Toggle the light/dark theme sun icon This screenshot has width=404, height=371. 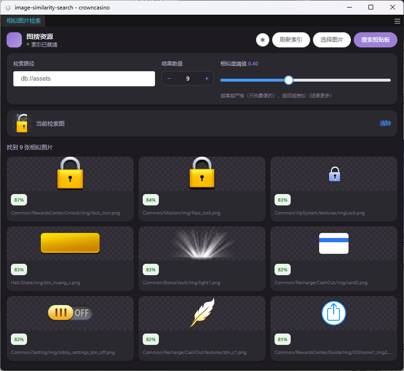coord(262,40)
